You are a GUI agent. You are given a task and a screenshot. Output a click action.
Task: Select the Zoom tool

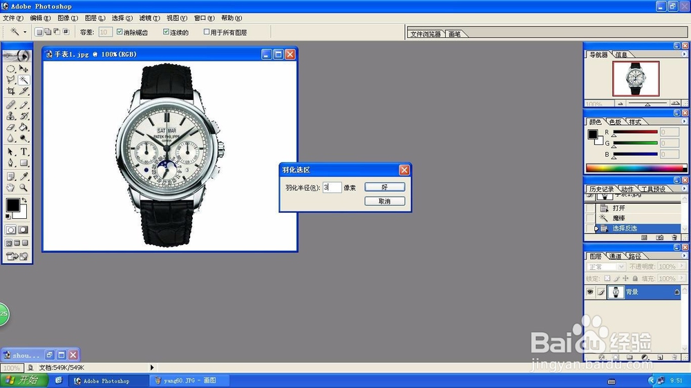[x=23, y=188]
